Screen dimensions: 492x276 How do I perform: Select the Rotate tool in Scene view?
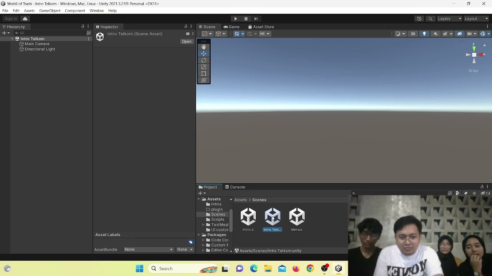(x=204, y=60)
